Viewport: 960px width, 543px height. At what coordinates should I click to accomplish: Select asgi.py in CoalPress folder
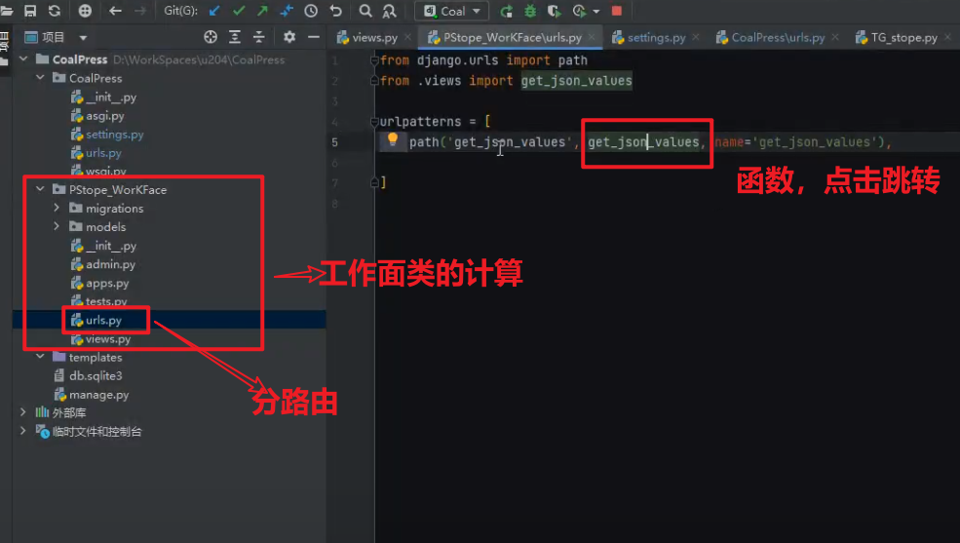tap(104, 116)
